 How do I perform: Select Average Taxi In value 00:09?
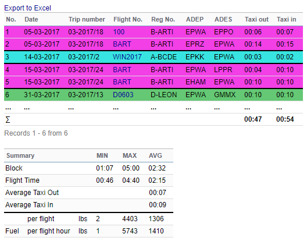pos(158,205)
